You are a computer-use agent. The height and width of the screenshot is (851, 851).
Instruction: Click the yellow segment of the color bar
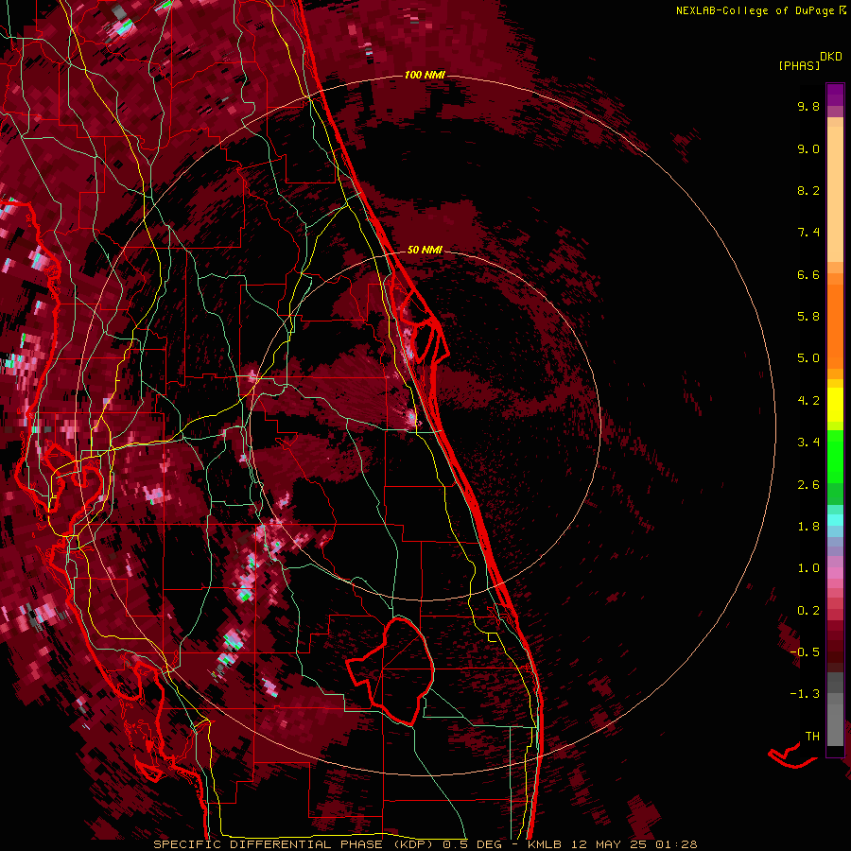(835, 405)
